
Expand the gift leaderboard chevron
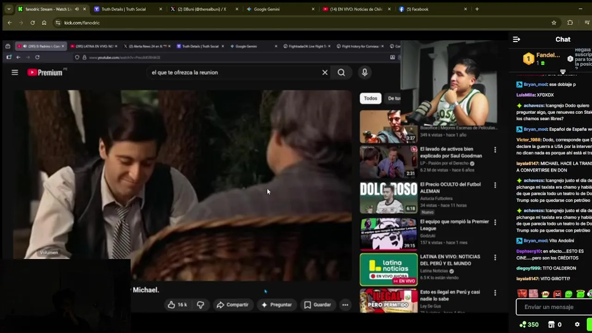(x=563, y=72)
